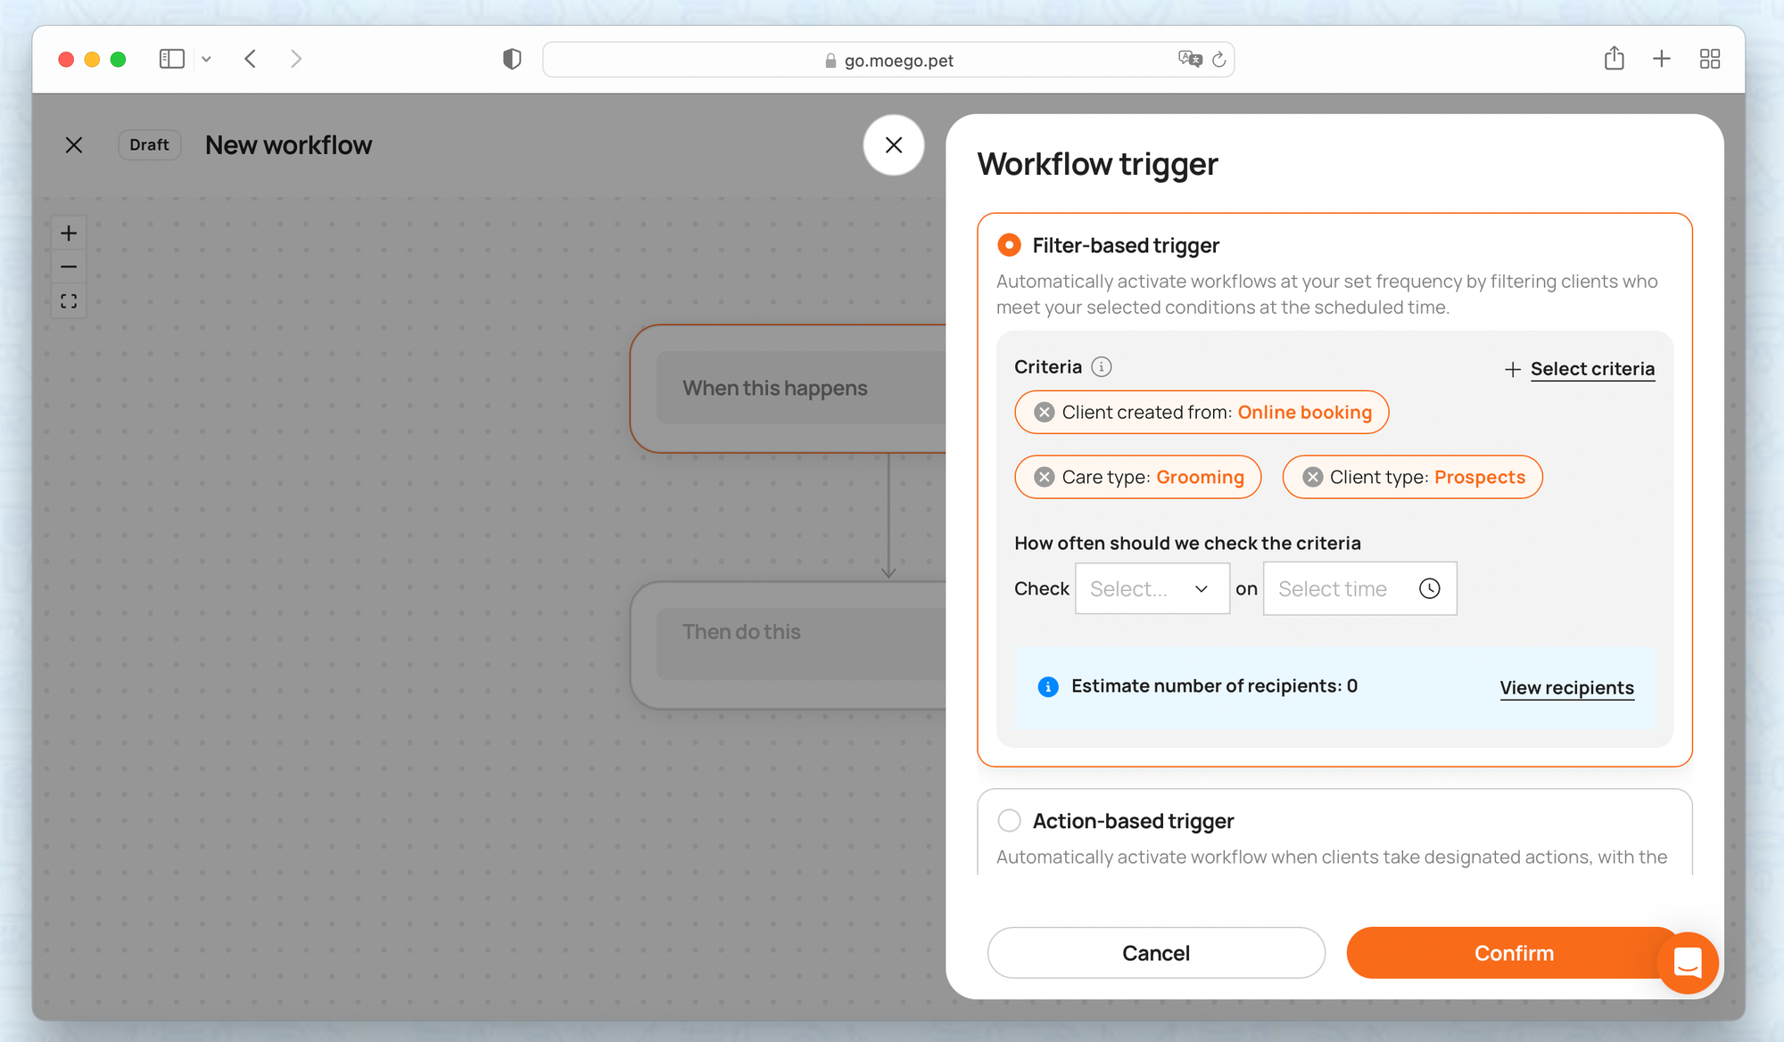
Task: Zoom out on the workflow canvas
Action: point(69,267)
